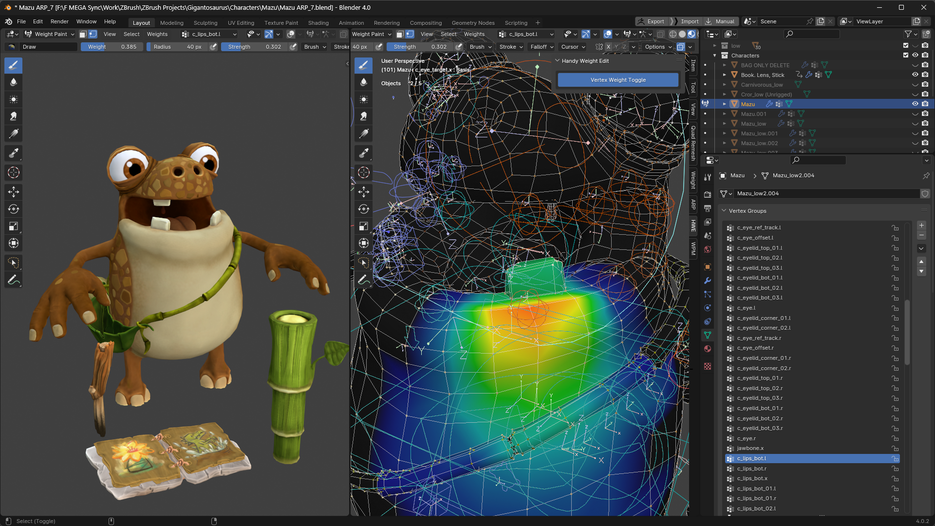Toggle radius pressure sensitivity in left header
Screen dimensions: 935x526
coord(213,47)
